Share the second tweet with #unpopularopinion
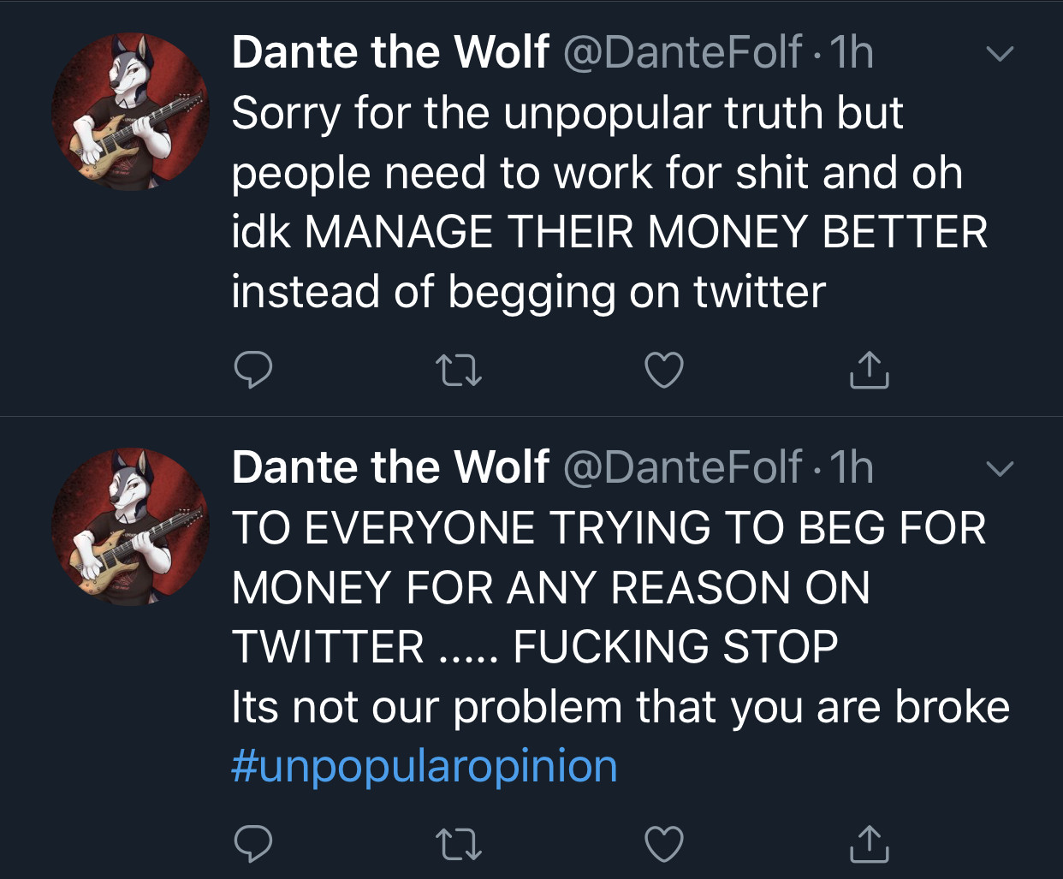This screenshot has width=1063, height=879. [869, 844]
